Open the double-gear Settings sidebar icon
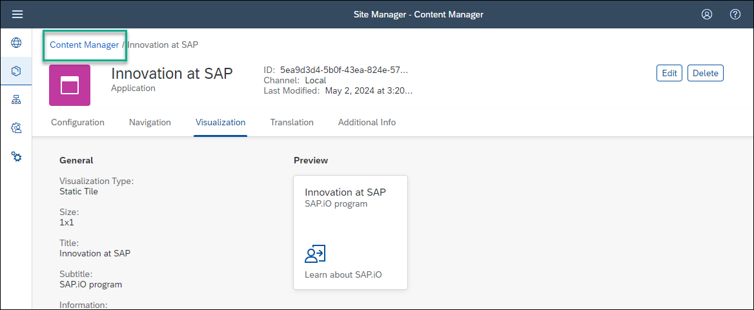Screen dimensions: 754x310 [x=16, y=156]
